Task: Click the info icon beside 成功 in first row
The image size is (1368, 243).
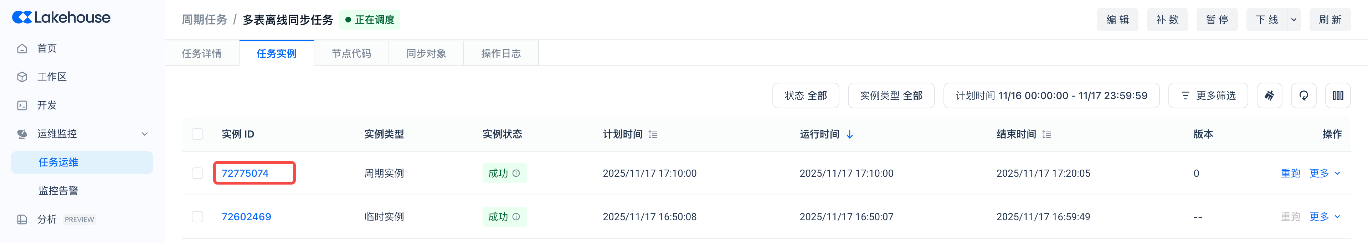Action: (516, 174)
